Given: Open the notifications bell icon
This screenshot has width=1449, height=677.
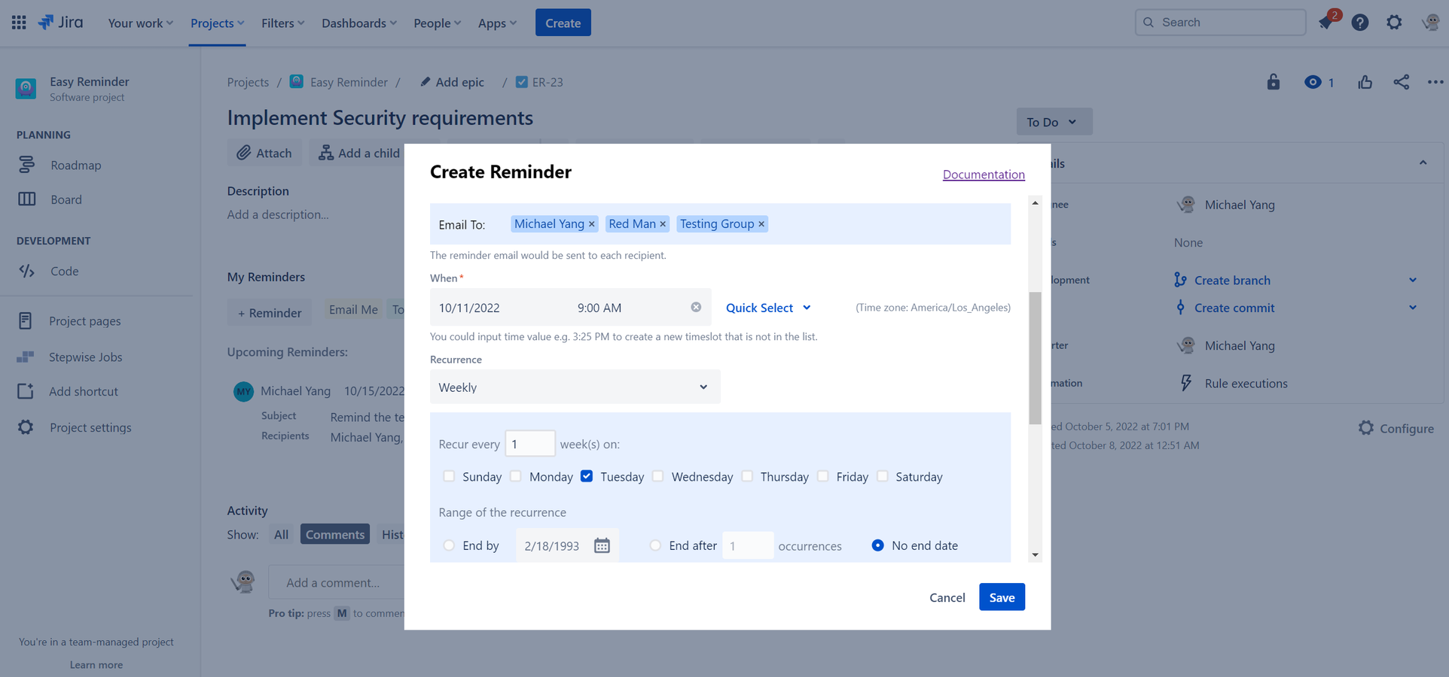Looking at the screenshot, I should click(1325, 23).
